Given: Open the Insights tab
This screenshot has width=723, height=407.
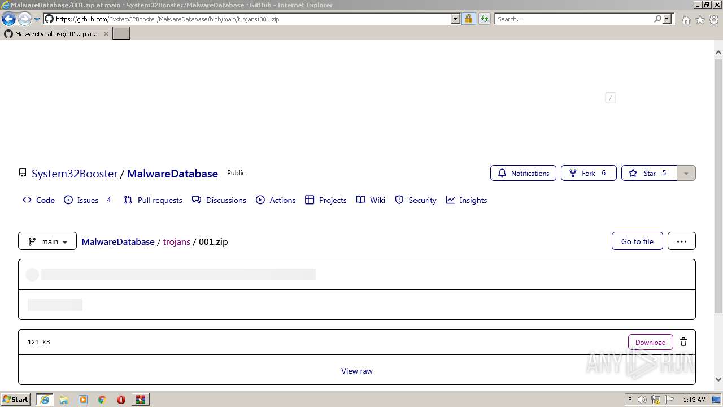Looking at the screenshot, I should click(x=467, y=200).
